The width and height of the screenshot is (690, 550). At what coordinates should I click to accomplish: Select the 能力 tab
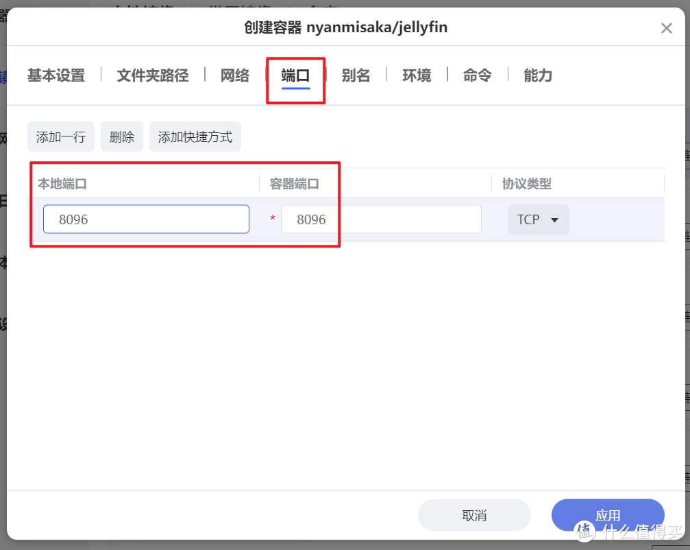[537, 75]
